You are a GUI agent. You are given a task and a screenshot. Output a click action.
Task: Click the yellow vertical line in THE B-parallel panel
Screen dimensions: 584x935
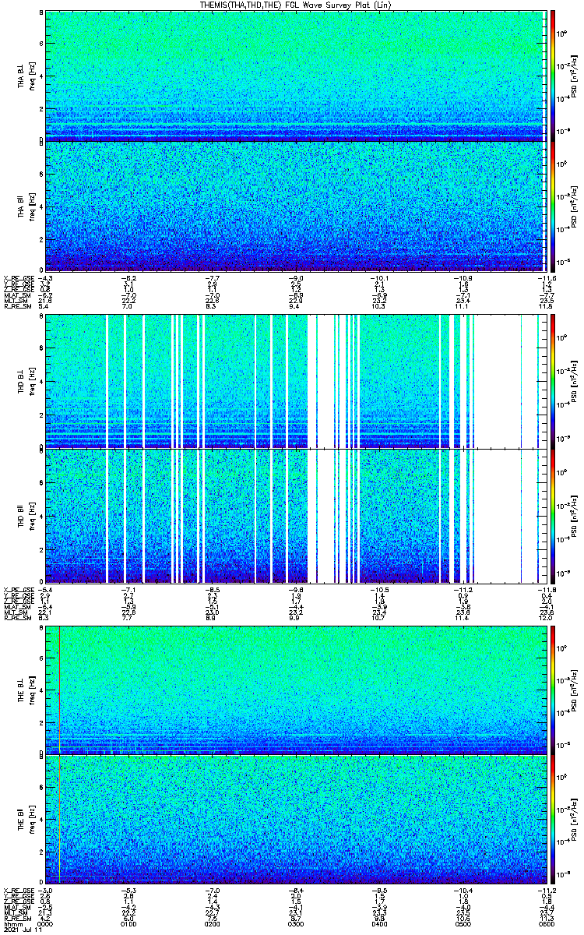pos(59,820)
